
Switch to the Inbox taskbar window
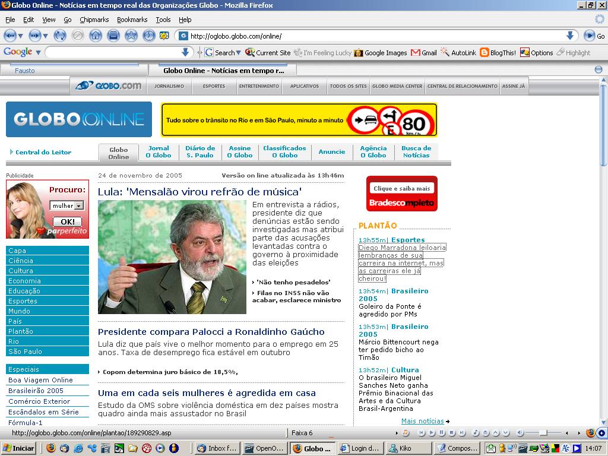[217, 448]
